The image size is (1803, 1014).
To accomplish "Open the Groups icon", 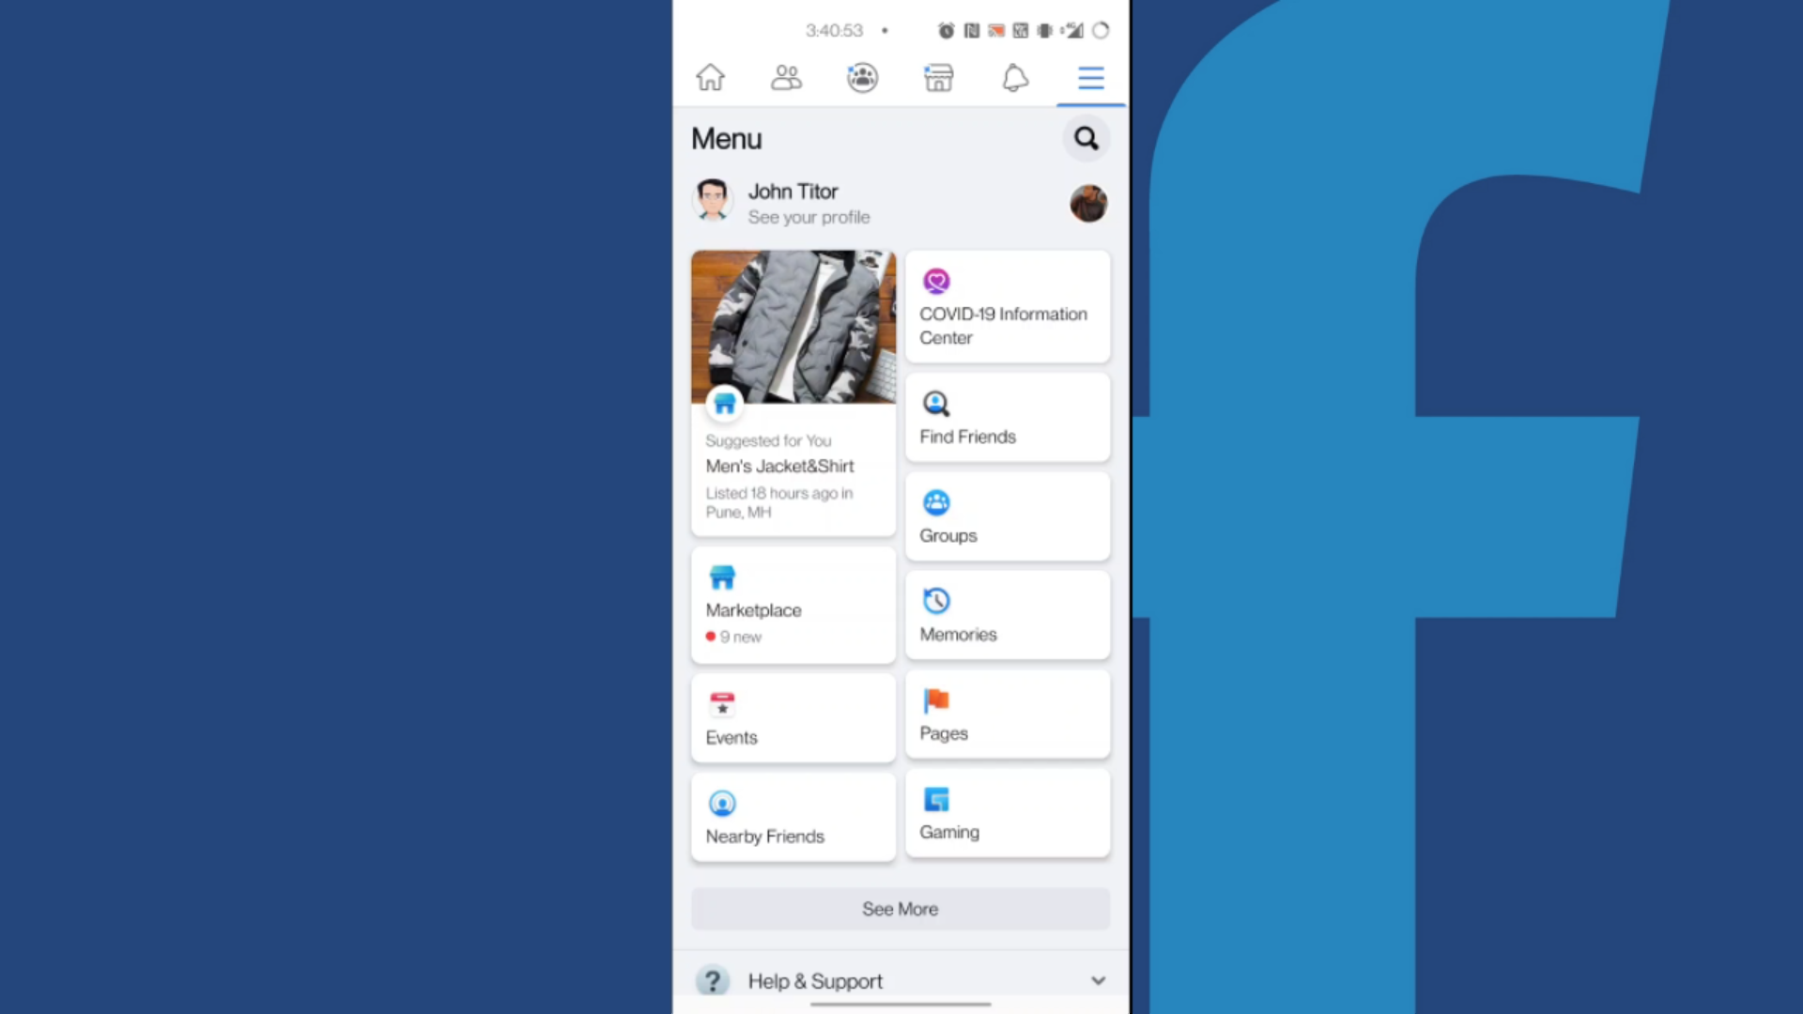I will [936, 502].
